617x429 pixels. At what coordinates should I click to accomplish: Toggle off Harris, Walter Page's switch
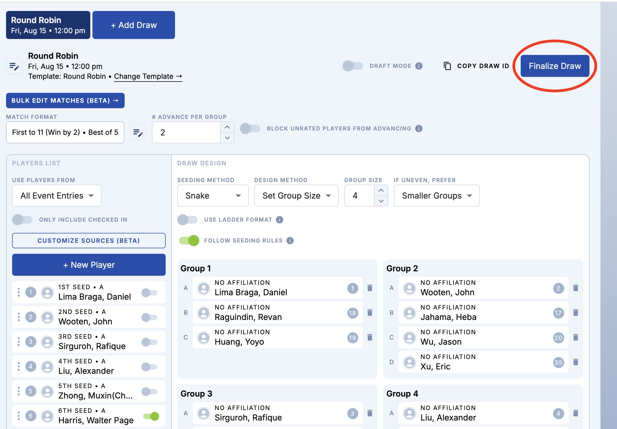151,416
